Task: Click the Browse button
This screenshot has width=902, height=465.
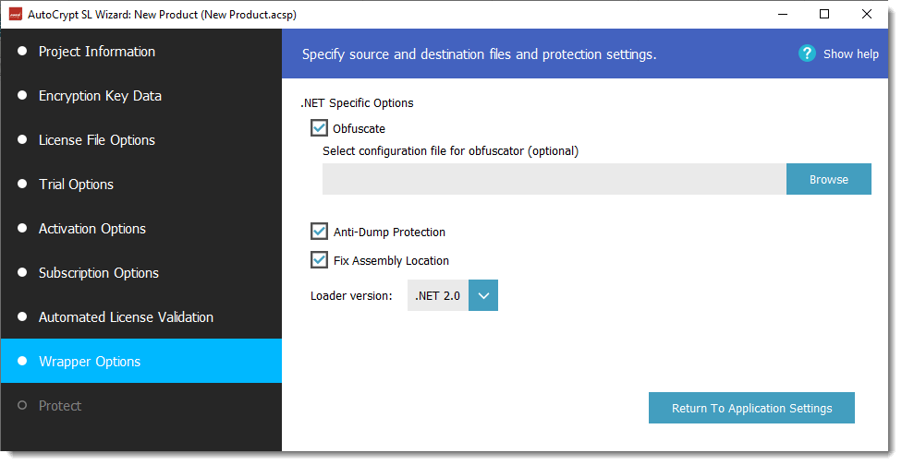Action: click(828, 179)
